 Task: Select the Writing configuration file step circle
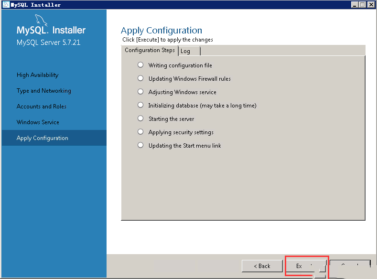[140, 65]
